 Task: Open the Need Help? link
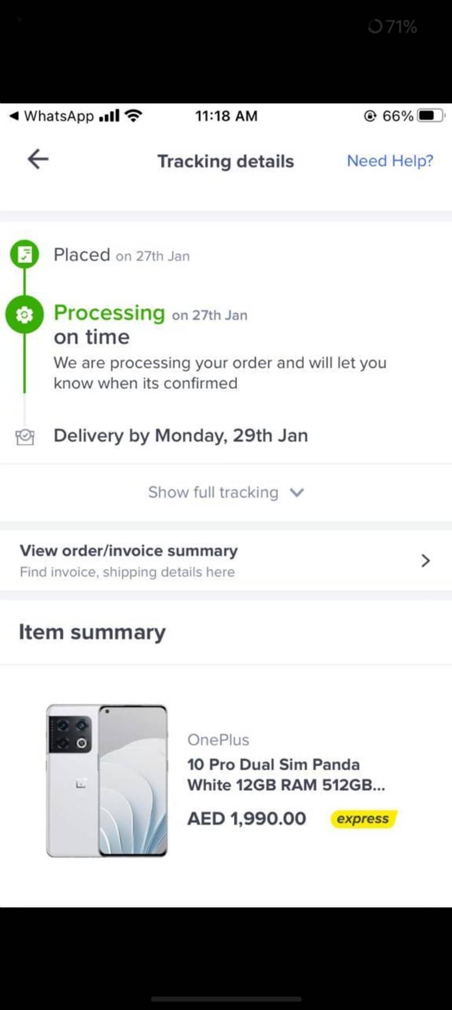[390, 161]
